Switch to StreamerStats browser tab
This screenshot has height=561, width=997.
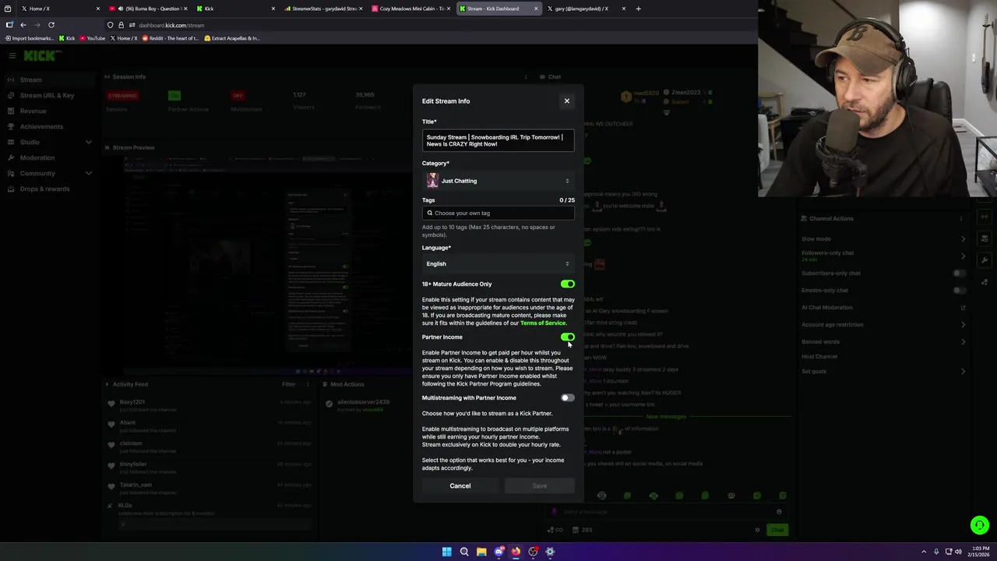click(322, 9)
